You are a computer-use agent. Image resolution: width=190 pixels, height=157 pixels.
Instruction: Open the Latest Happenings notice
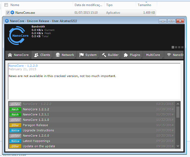click(92, 141)
